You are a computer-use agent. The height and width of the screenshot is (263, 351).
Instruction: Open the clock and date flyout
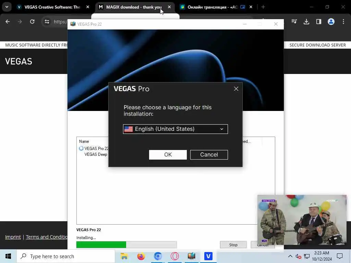click(322, 256)
